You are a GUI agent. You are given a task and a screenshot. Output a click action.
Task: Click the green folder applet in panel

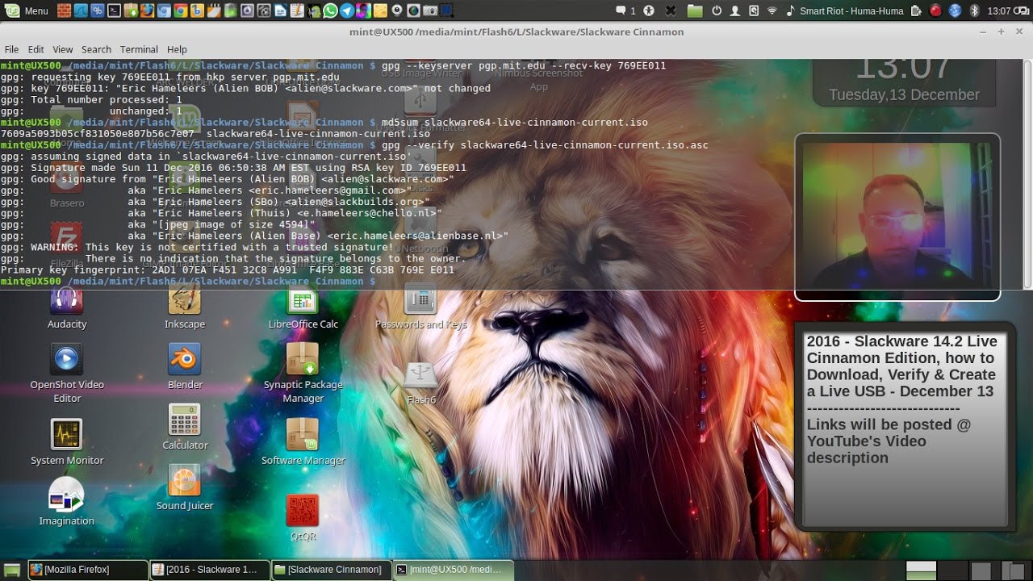pyautogui.click(x=695, y=10)
